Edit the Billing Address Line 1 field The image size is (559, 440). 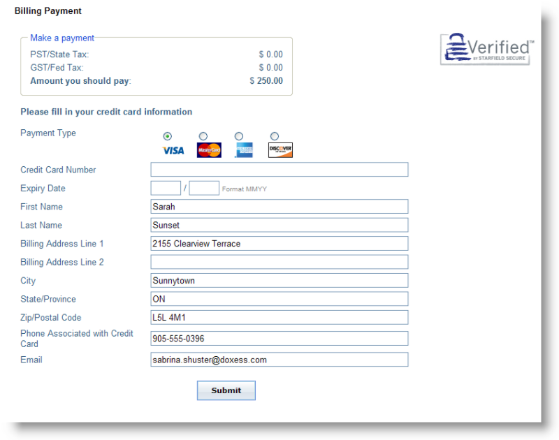point(279,244)
